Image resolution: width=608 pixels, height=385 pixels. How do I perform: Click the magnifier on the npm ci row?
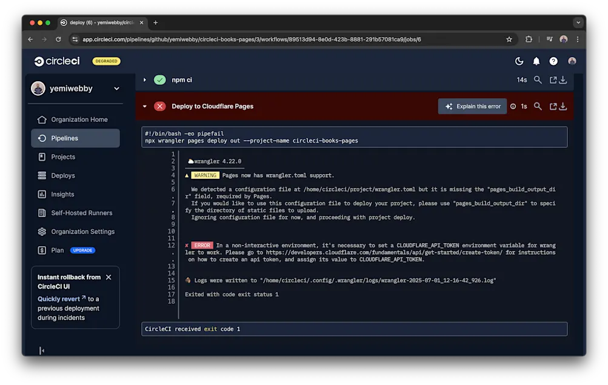point(537,79)
